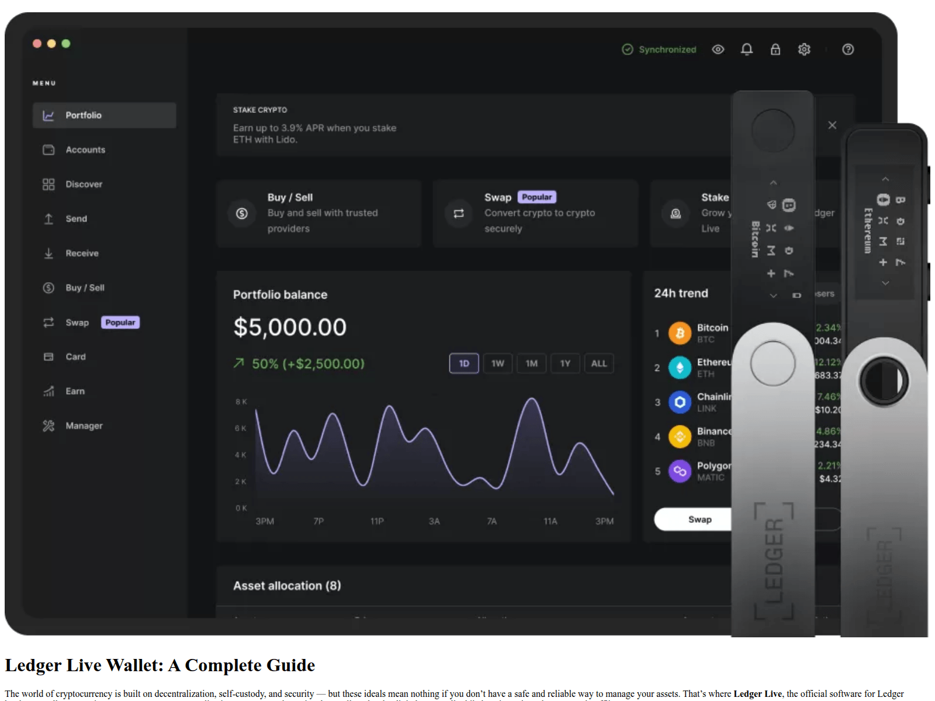Select the 1M chart range
The image size is (935, 701).
531,363
